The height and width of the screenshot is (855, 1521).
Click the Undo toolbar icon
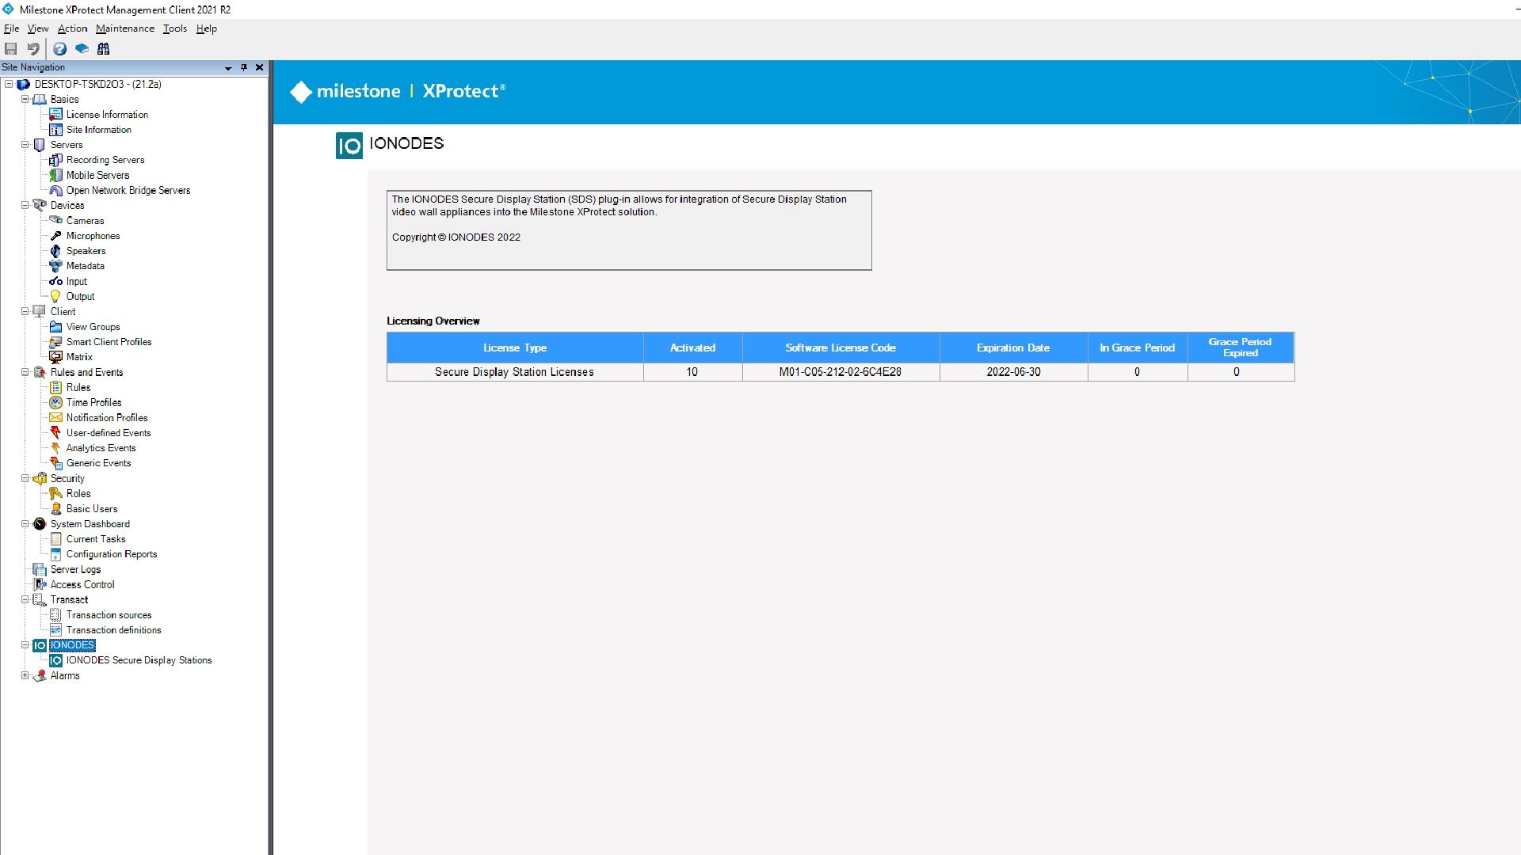[x=33, y=49]
